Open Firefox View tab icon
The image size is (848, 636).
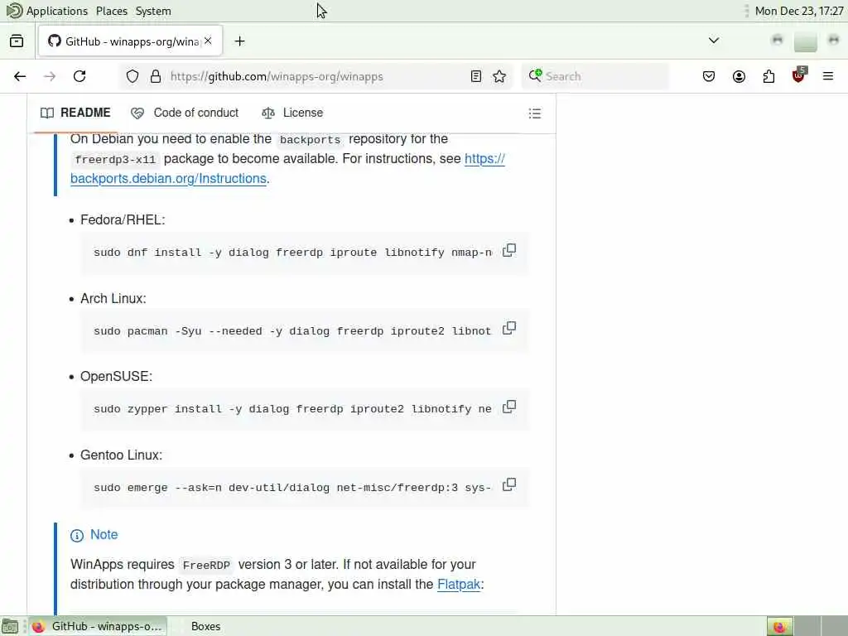17,41
